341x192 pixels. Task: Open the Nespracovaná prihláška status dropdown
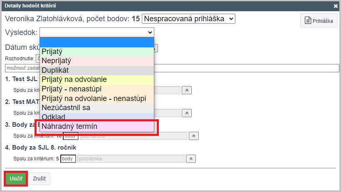(x=188, y=19)
